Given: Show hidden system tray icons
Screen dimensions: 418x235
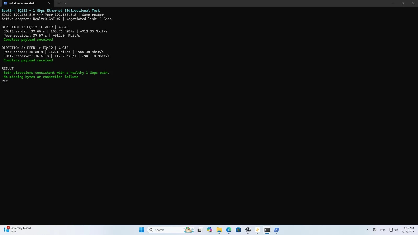Looking at the screenshot, I should 368,230.
